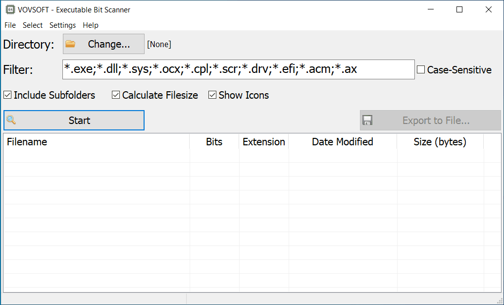Click the Export to File button
The height and width of the screenshot is (305, 504).
[430, 121]
